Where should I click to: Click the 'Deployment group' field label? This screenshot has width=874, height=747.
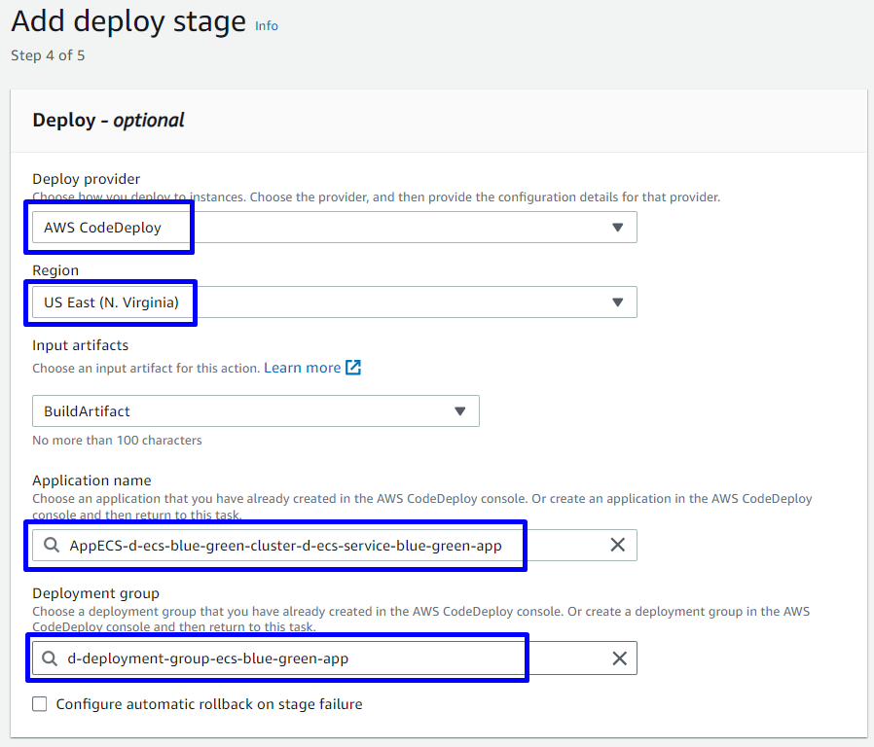[95, 593]
